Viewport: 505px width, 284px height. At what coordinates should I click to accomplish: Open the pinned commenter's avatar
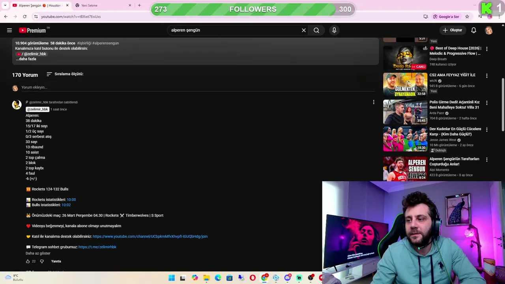17,105
